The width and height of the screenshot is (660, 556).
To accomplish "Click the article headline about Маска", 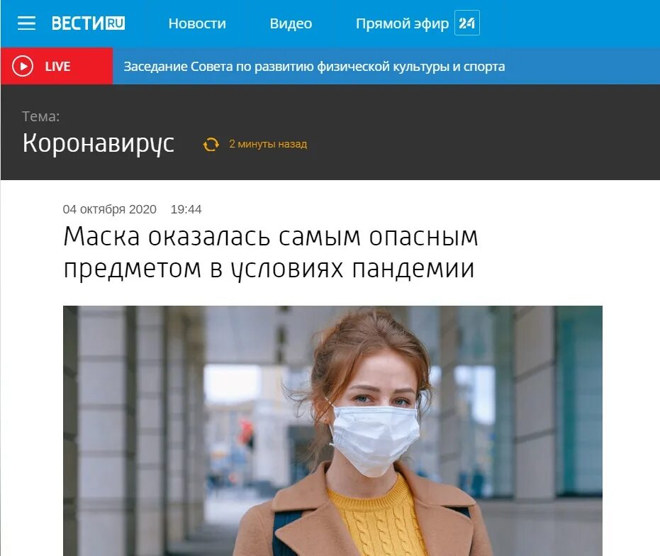I will (271, 252).
